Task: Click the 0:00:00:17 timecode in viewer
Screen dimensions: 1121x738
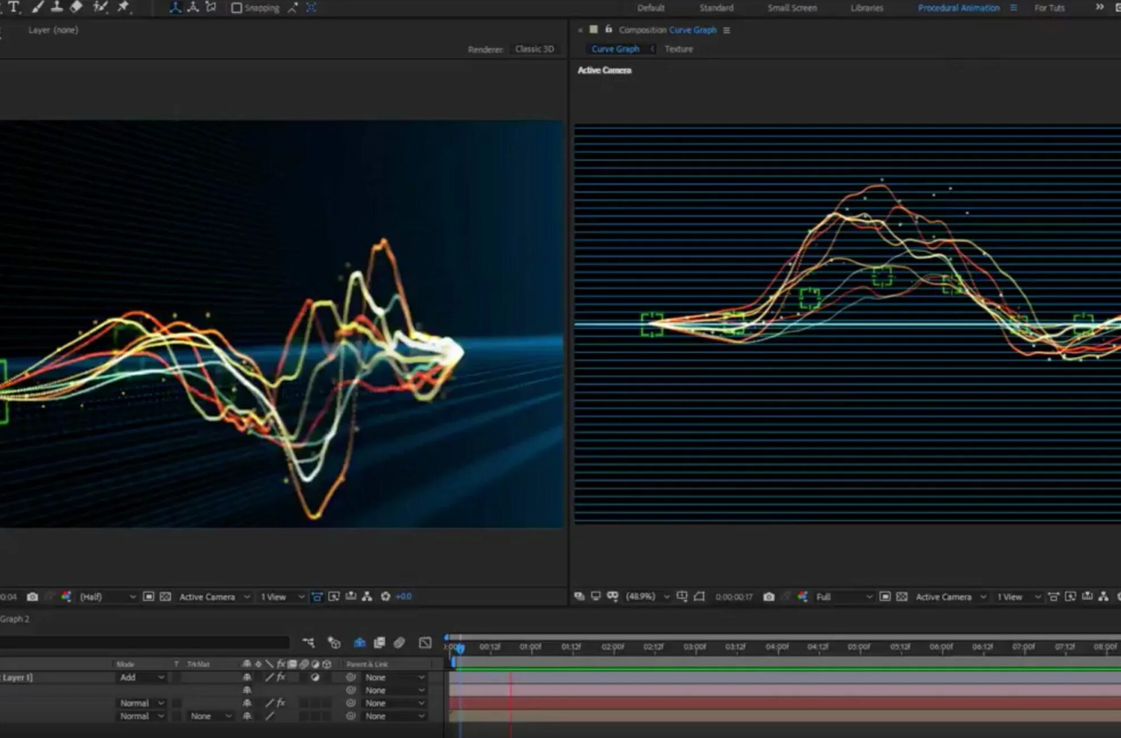Action: (x=734, y=597)
